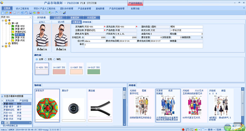Image resolution: width=246 pixels, height=131 pixels.
Task: Switch to the 时间图表 tab
Action: pos(92,18)
